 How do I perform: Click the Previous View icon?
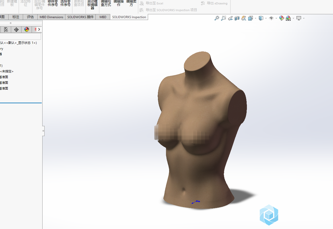(x=230, y=18)
